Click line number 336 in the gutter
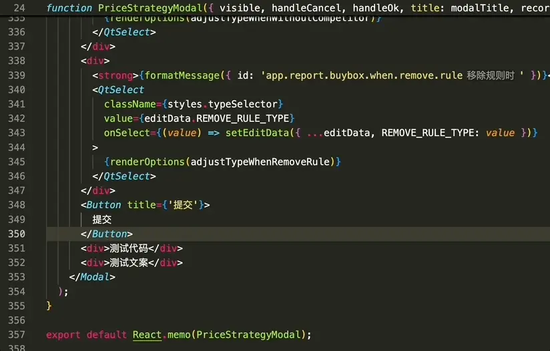The width and height of the screenshot is (550, 351). (x=17, y=32)
